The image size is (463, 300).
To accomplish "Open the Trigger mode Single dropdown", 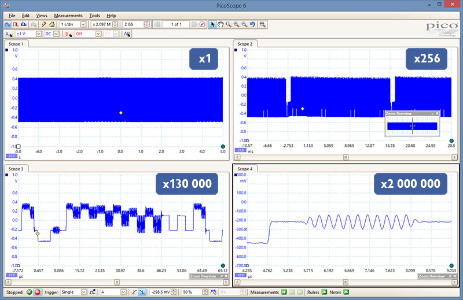I will click(x=83, y=292).
